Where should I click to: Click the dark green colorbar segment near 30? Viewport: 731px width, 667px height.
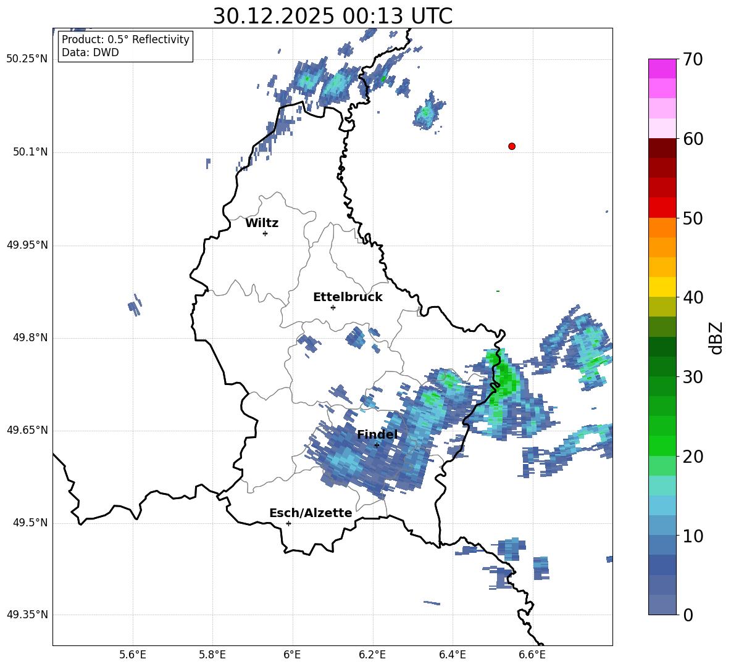point(662,367)
